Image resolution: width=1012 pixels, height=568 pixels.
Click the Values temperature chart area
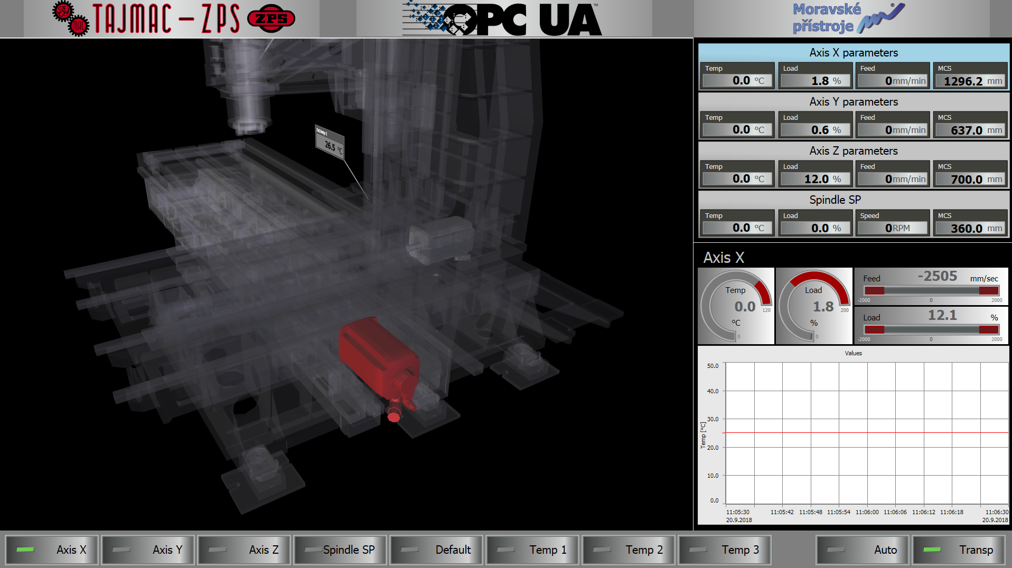click(x=866, y=433)
